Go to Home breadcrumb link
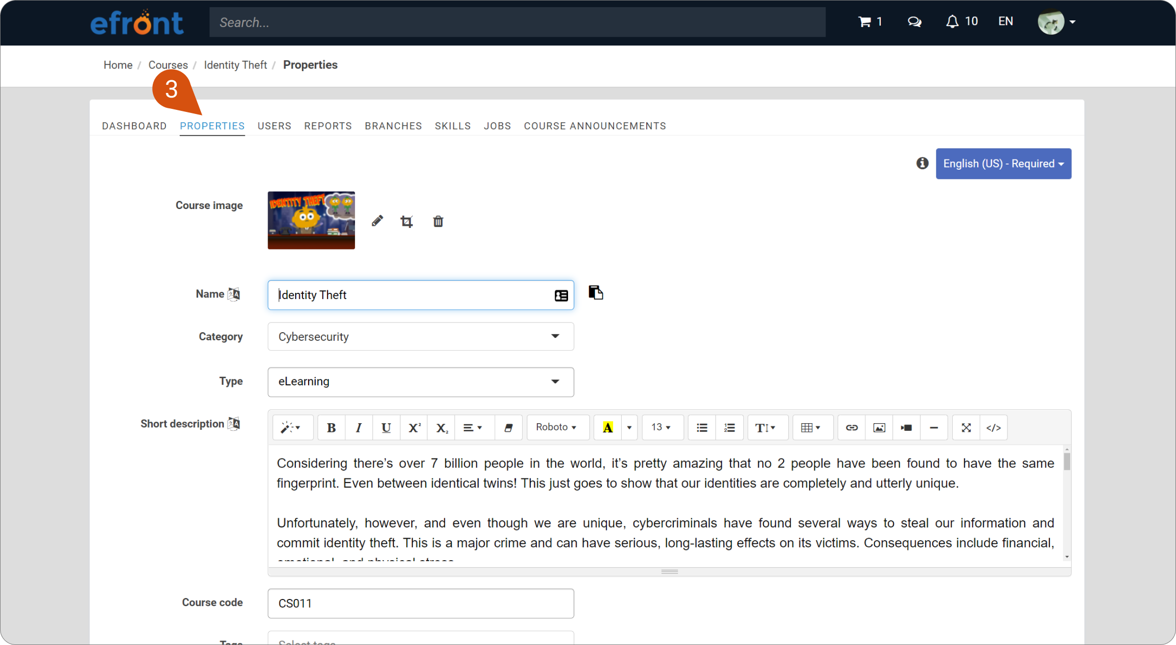 coord(118,65)
